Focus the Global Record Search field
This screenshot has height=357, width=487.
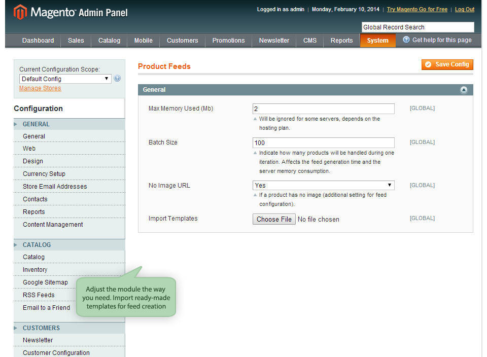pyautogui.click(x=418, y=27)
